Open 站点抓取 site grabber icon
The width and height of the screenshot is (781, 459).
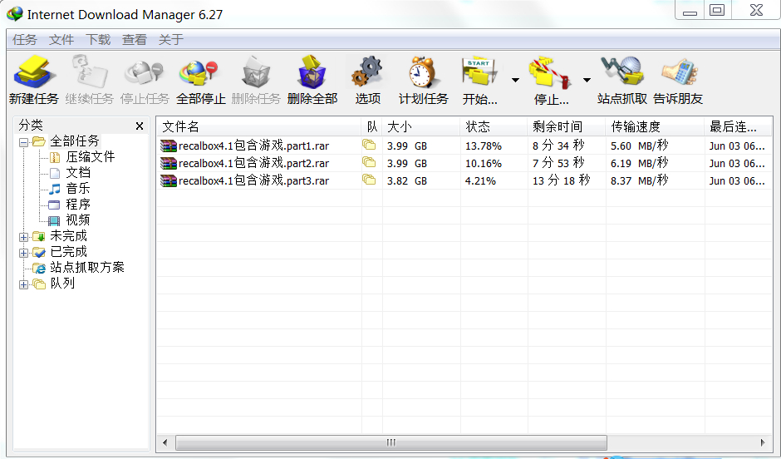[622, 72]
